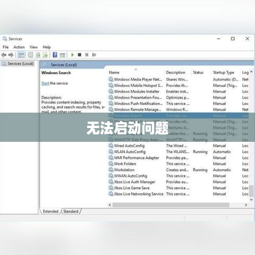Click the 'Creates and...' description cell
The height and width of the screenshot is (255, 255).
(x=177, y=169)
